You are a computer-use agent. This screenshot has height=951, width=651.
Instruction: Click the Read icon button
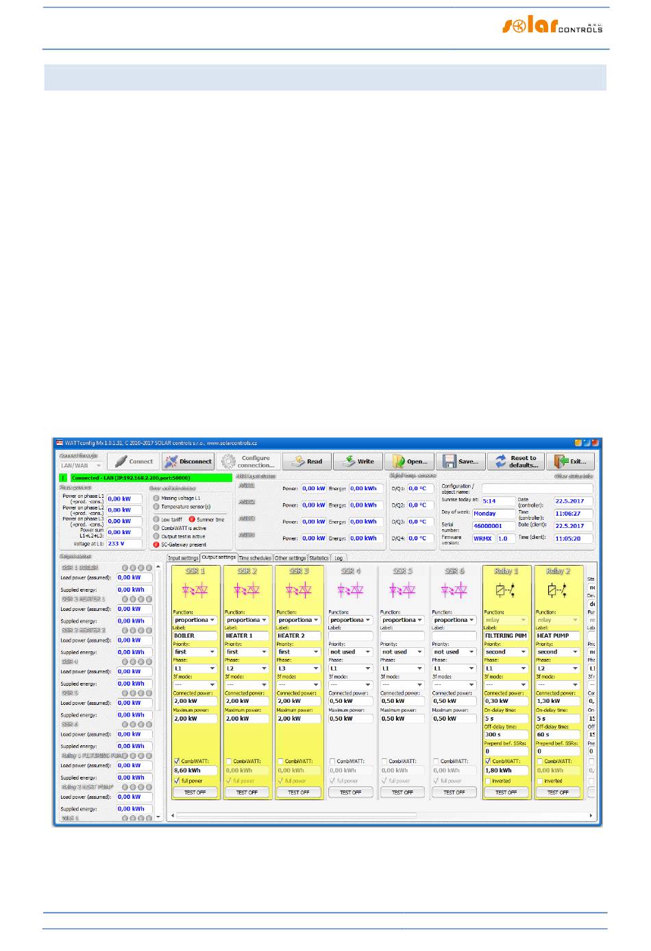coord(298,461)
